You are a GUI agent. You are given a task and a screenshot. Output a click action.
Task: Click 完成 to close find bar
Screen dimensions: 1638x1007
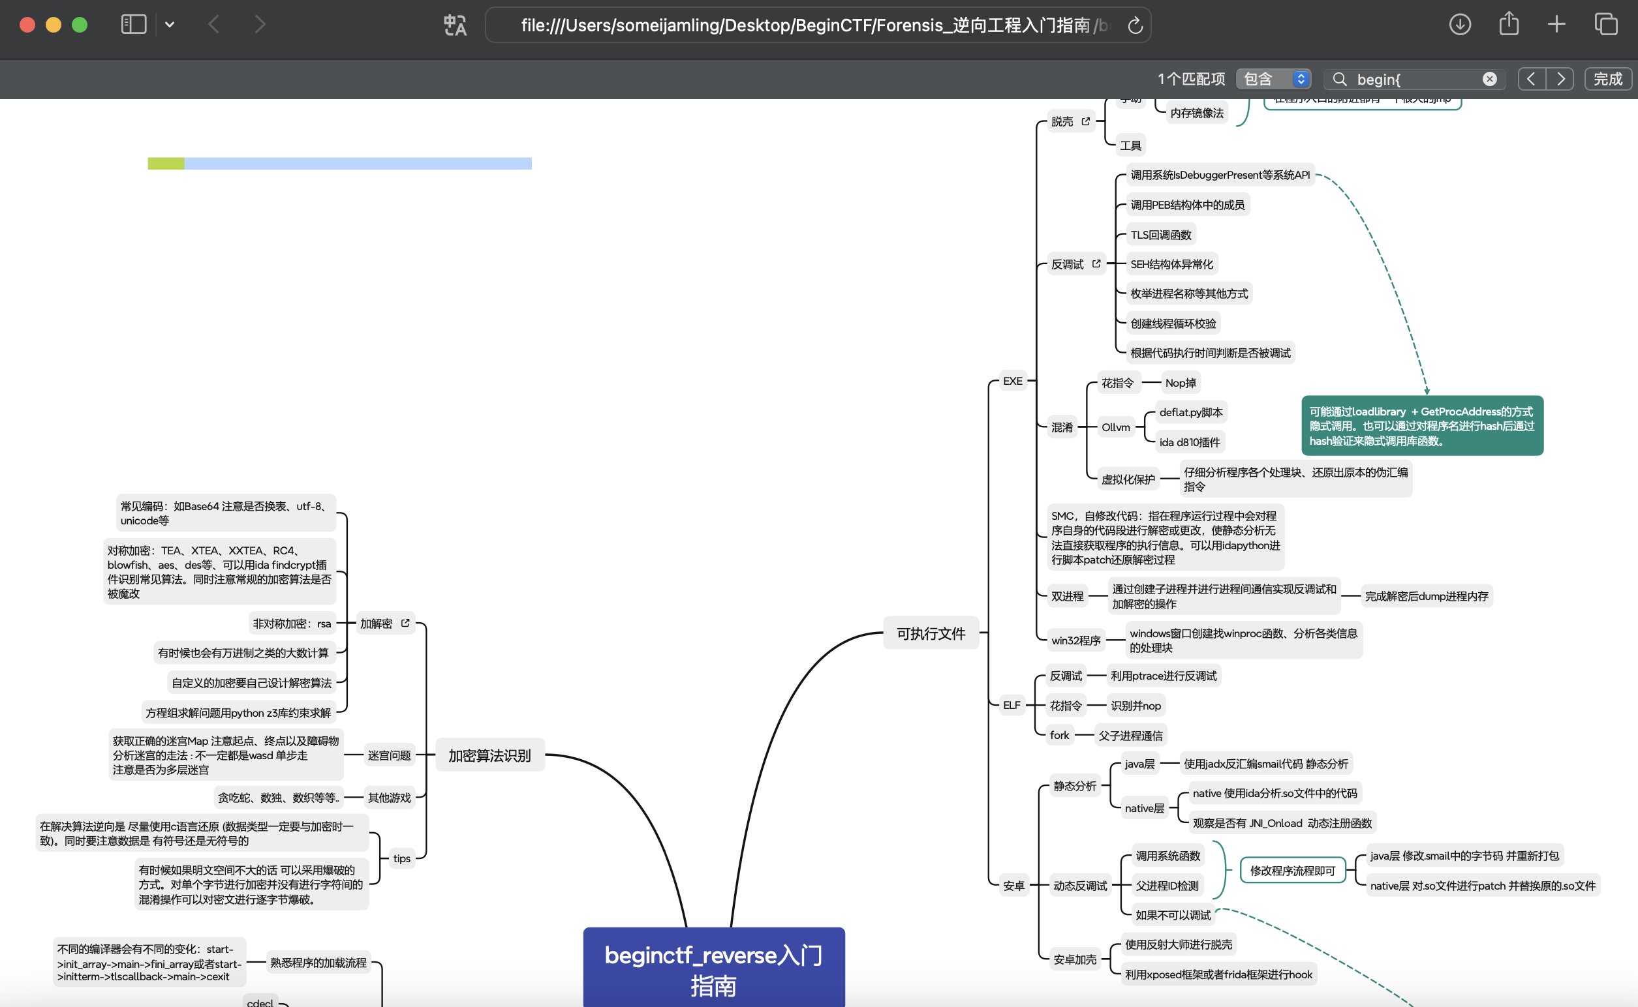(1607, 78)
